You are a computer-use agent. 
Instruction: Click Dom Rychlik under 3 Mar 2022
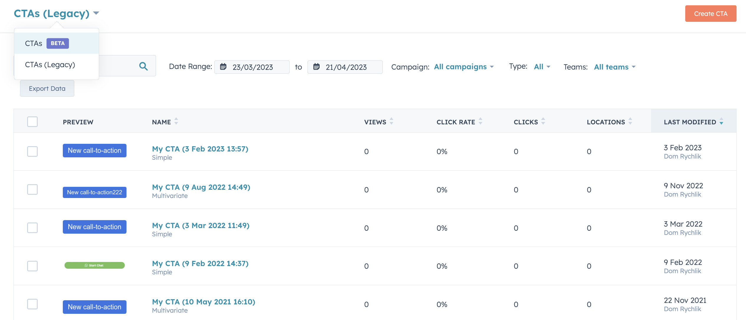682,233
